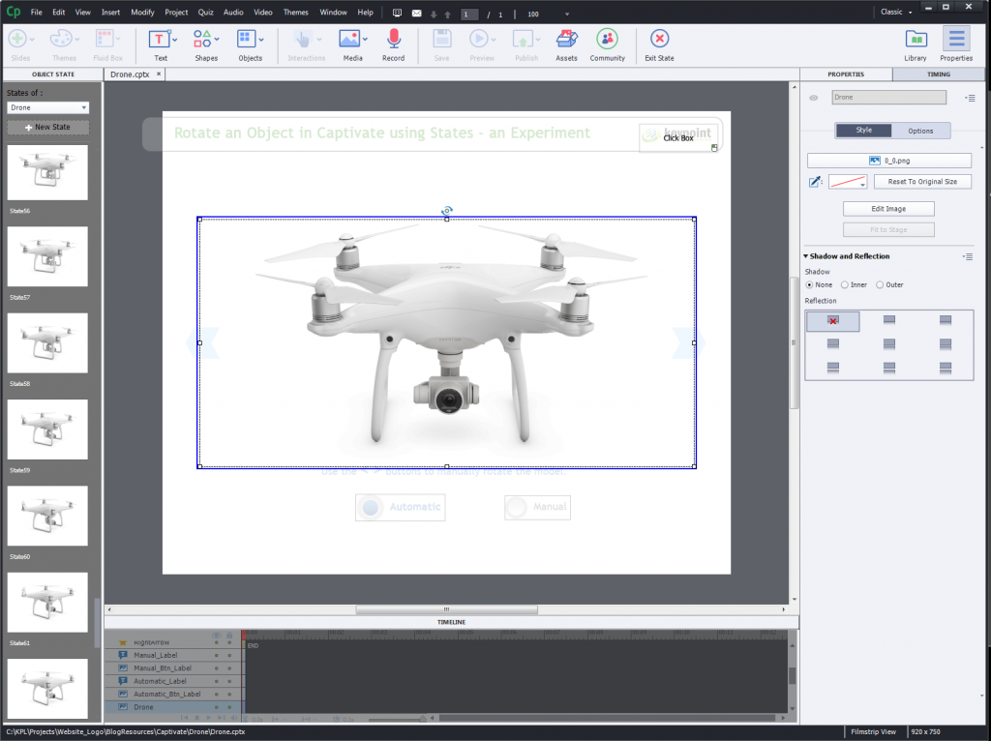Viewport: 991px width, 741px height.
Task: Click the Objects toolbar icon
Action: click(x=248, y=40)
